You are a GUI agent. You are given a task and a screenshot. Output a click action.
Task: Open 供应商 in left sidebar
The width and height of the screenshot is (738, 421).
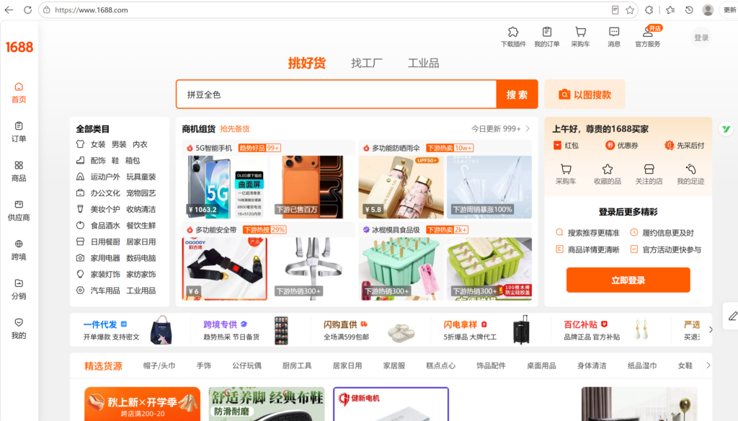(x=19, y=211)
